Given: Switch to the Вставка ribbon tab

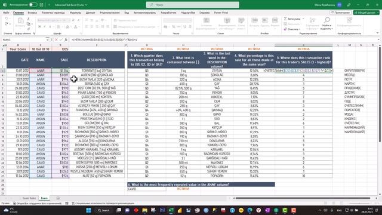Looking at the screenshot, I should tap(32, 13).
